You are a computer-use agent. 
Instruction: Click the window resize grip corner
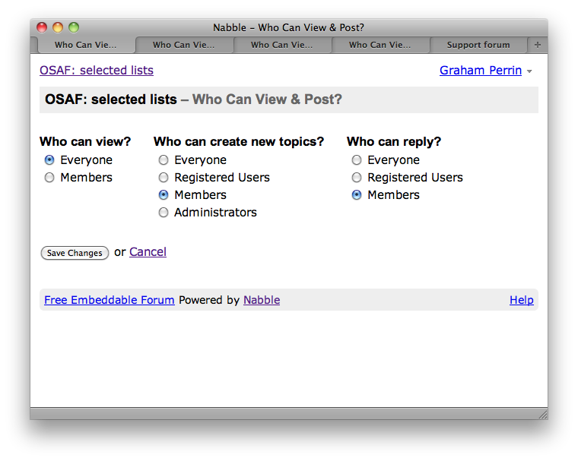coord(542,414)
